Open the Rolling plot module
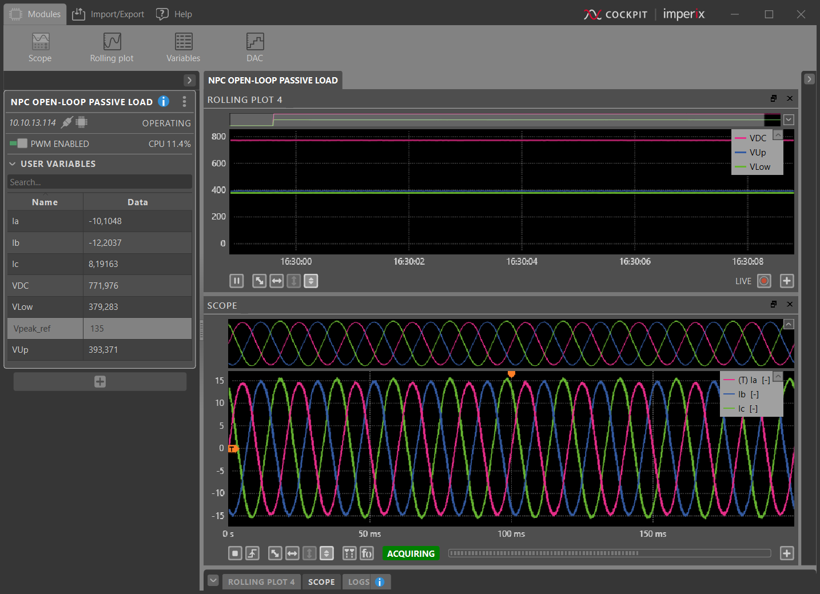The image size is (820, 594). click(112, 47)
